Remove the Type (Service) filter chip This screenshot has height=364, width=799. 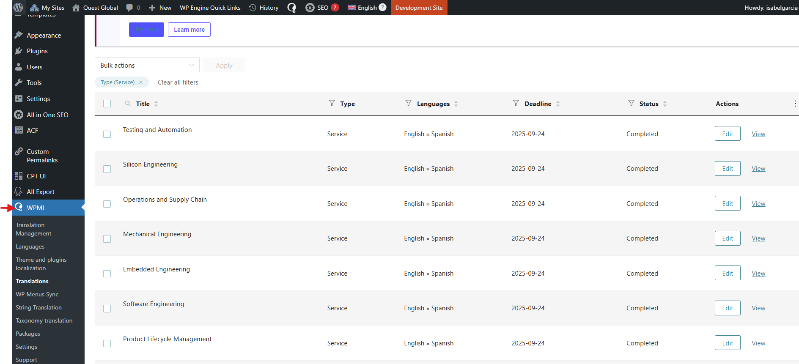coord(141,82)
